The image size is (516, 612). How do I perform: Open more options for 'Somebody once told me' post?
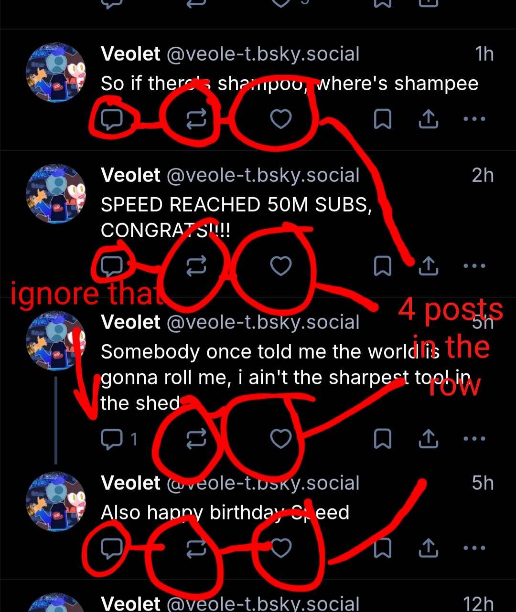[474, 439]
